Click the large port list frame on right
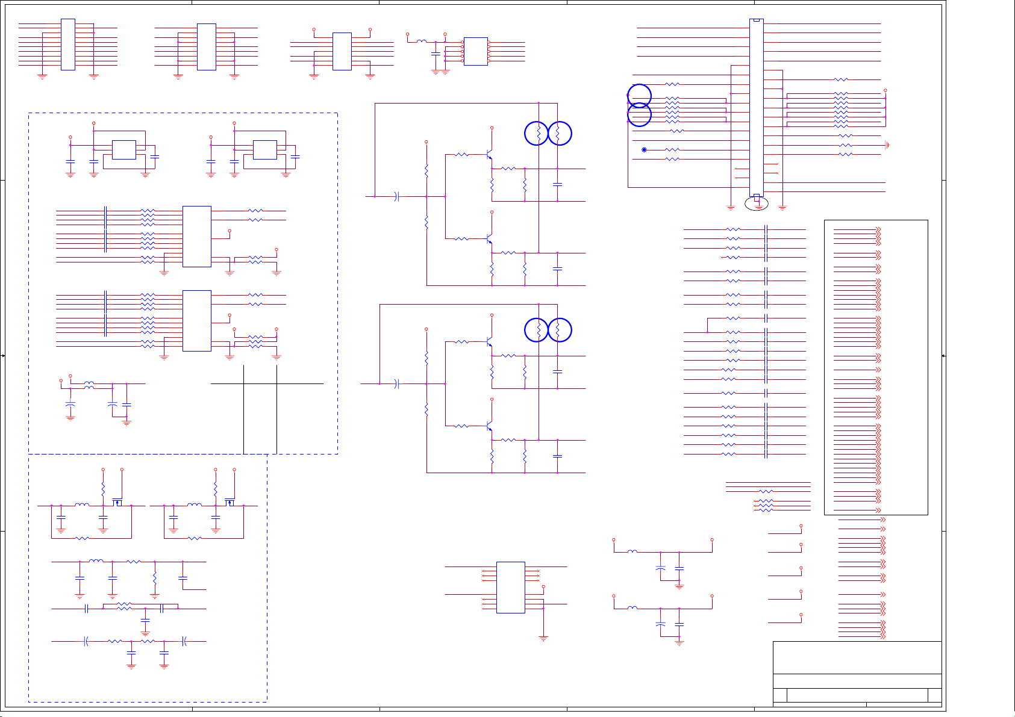The image size is (1015, 717). click(876, 367)
